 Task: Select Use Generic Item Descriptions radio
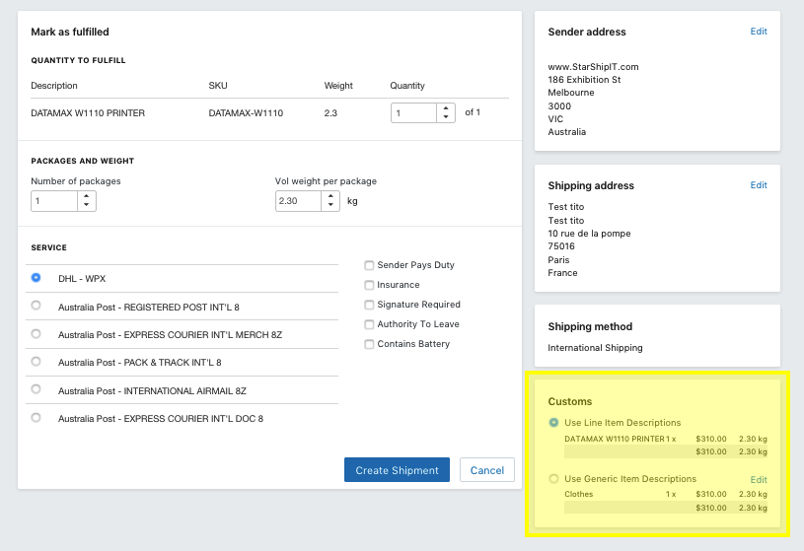tap(553, 479)
